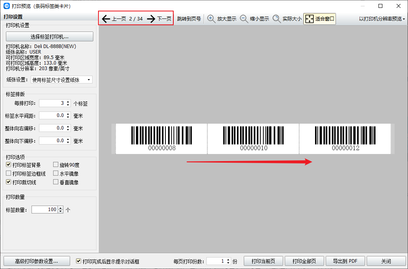The width and height of the screenshot is (408, 269).
Task: Go to previous page with left arrow
Action: (106, 19)
